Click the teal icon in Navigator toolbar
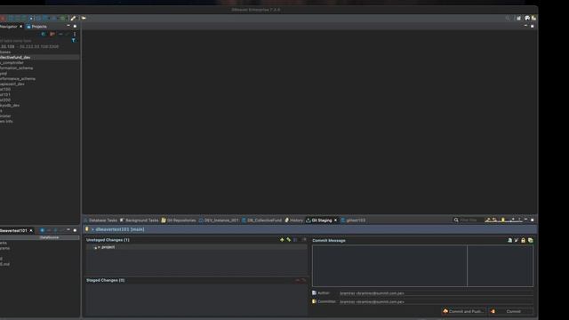Screen dimensions: 569x320 point(44,34)
